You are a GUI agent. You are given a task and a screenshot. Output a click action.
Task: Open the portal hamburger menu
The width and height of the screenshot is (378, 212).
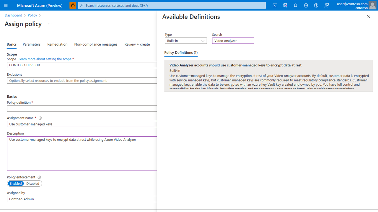tap(6, 5)
